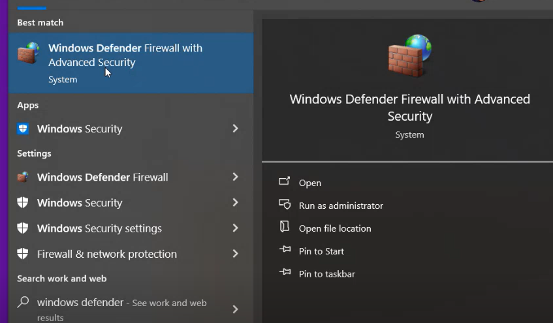Click the Pin to taskbar pin icon
This screenshot has width=553, height=323.
pyautogui.click(x=285, y=272)
